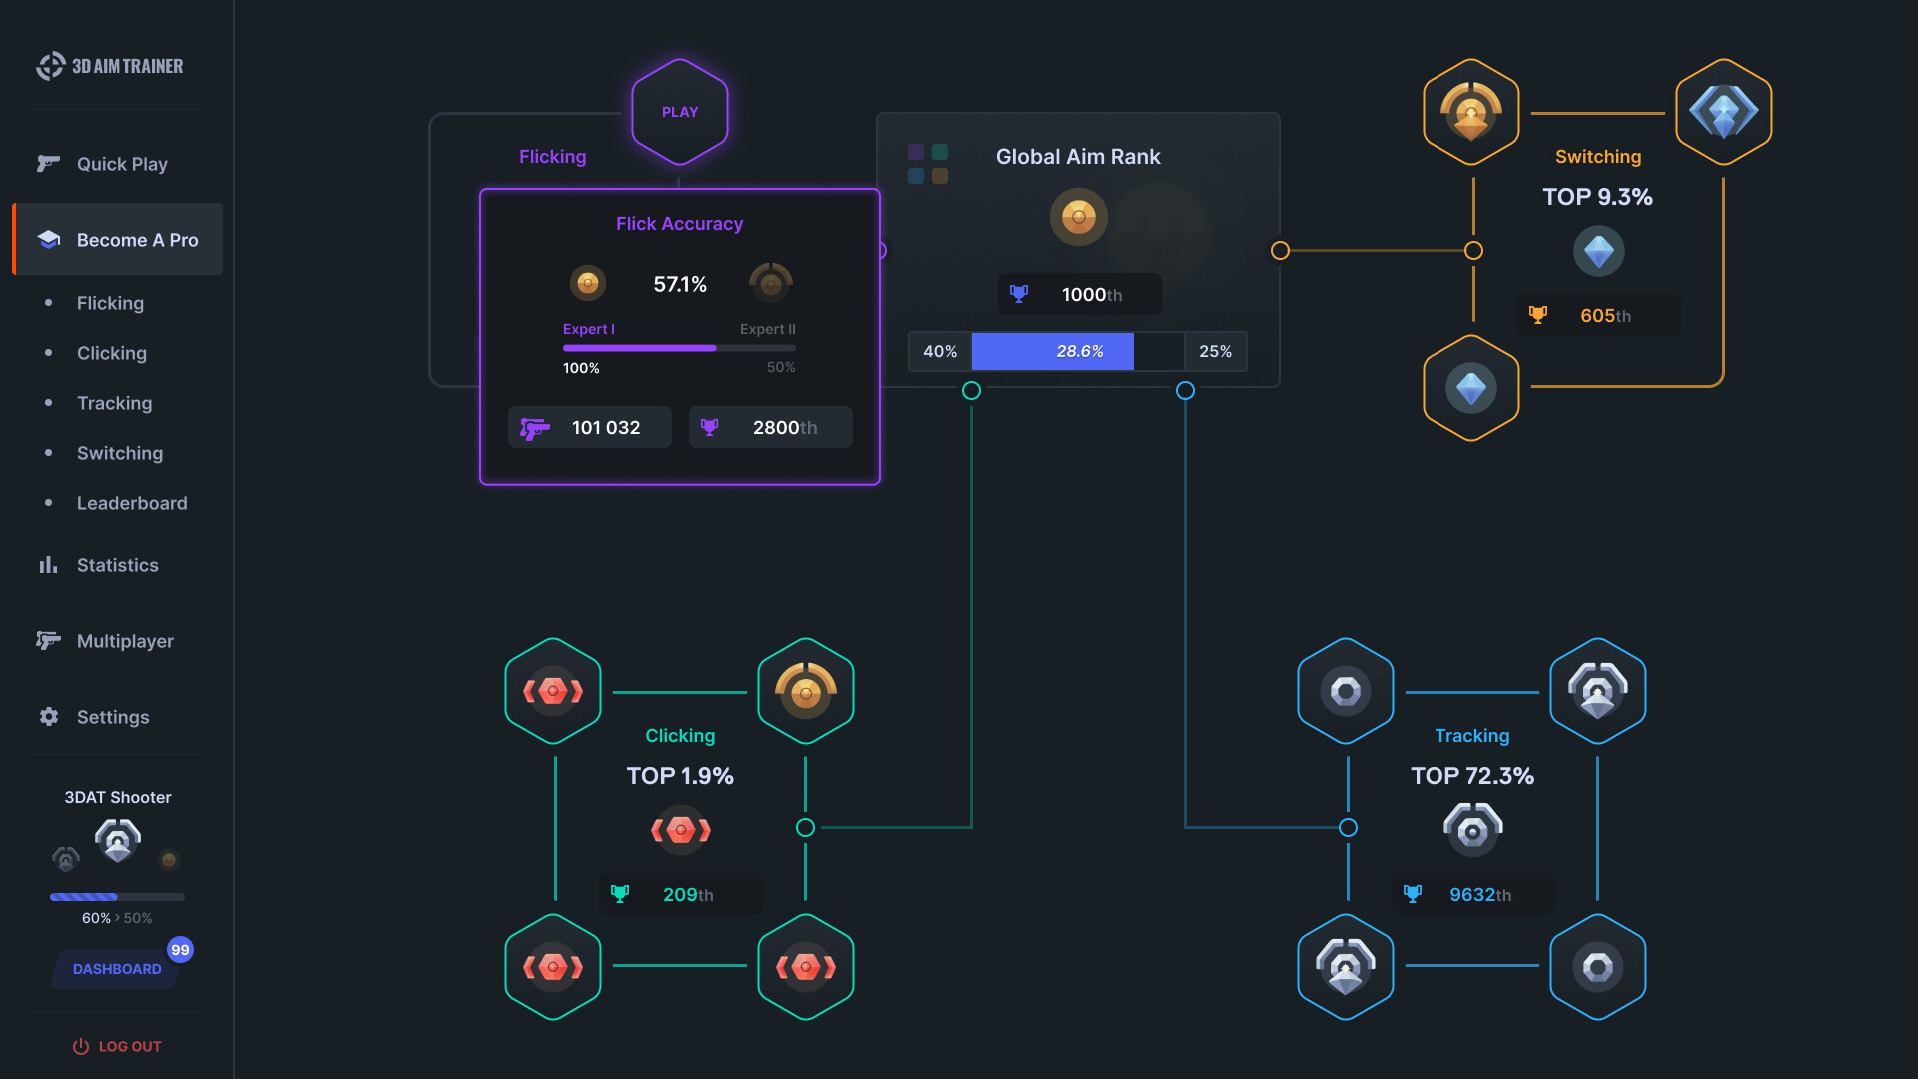Navigate to Multiplayer section
The width and height of the screenshot is (1918, 1079).
click(x=125, y=640)
